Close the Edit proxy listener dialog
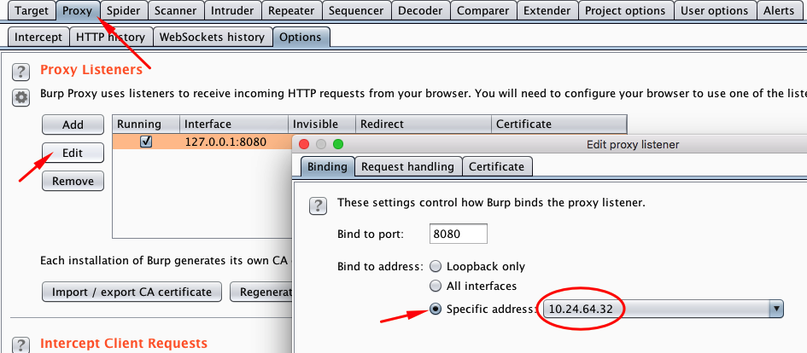Screen dimensions: 807x353 click(304, 144)
